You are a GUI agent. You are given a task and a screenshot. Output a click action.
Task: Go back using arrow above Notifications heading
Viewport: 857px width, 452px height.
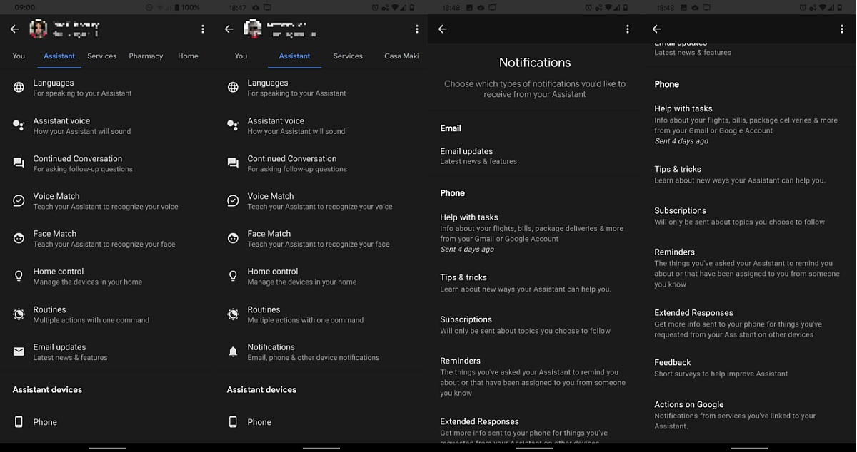442,29
